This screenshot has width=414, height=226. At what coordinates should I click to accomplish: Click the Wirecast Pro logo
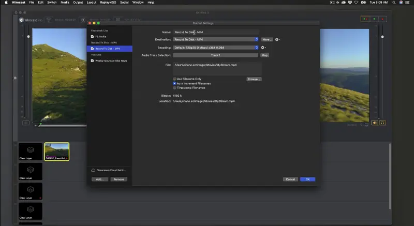click(31, 20)
